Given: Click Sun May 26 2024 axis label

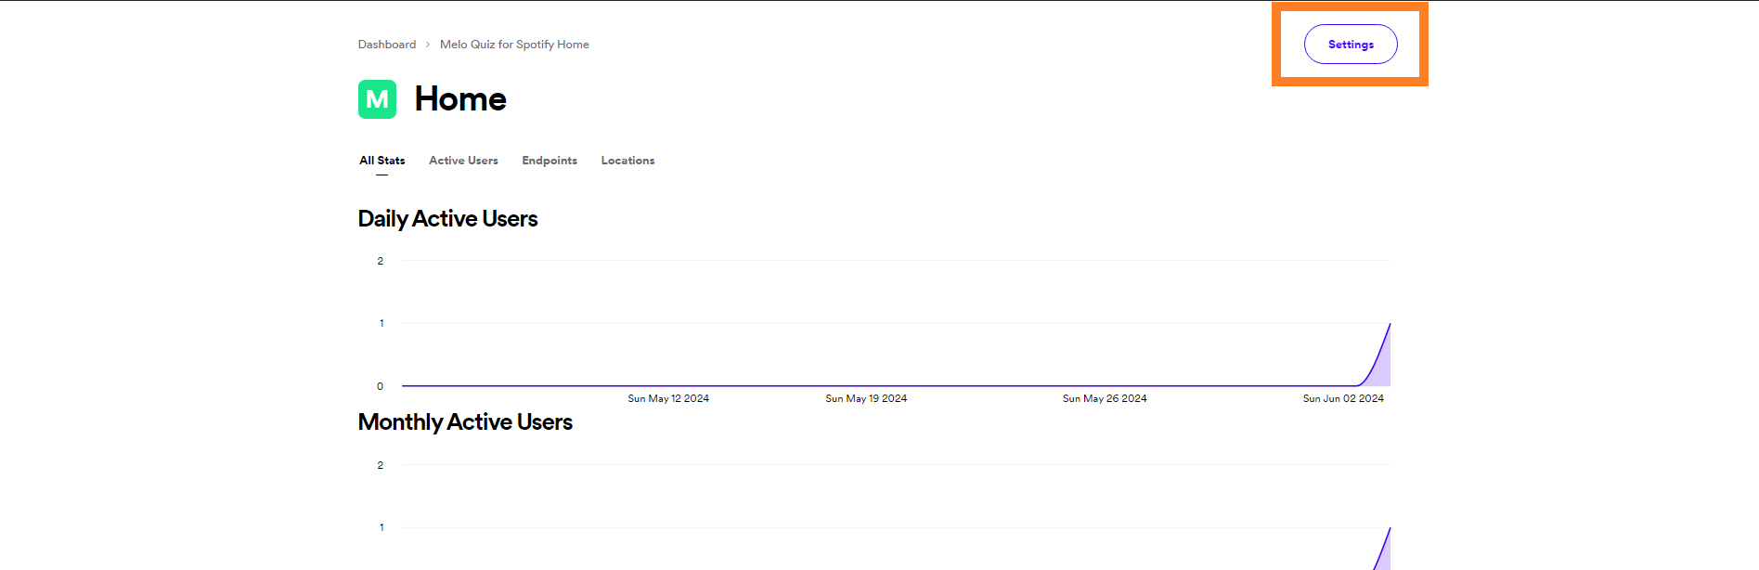Looking at the screenshot, I should point(1105,398).
